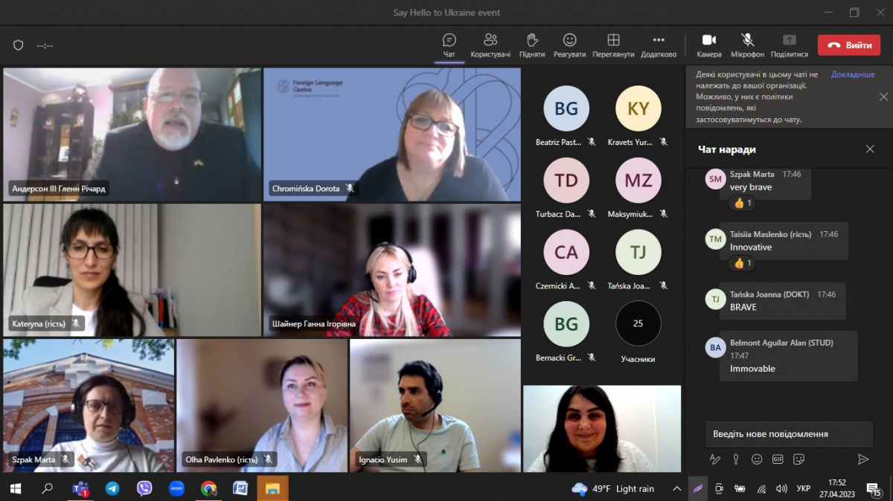Toggle the Чат chat panel
The width and height of the screenshot is (893, 501).
[449, 45]
